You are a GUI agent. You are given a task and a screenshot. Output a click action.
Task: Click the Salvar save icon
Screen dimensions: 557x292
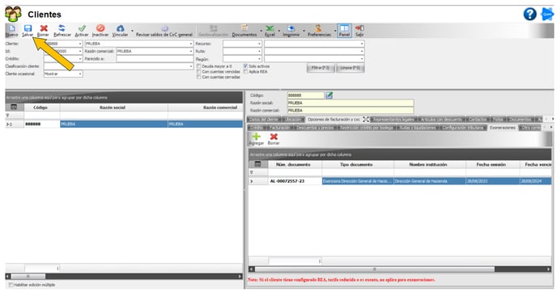28,28
